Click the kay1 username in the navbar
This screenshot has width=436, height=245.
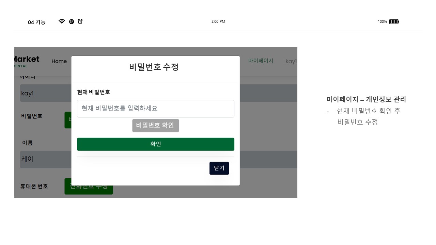[292, 61]
